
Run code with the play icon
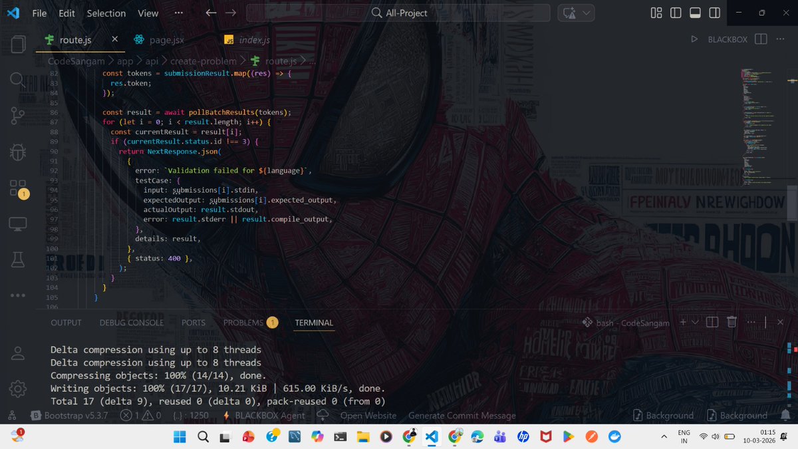[x=694, y=39]
